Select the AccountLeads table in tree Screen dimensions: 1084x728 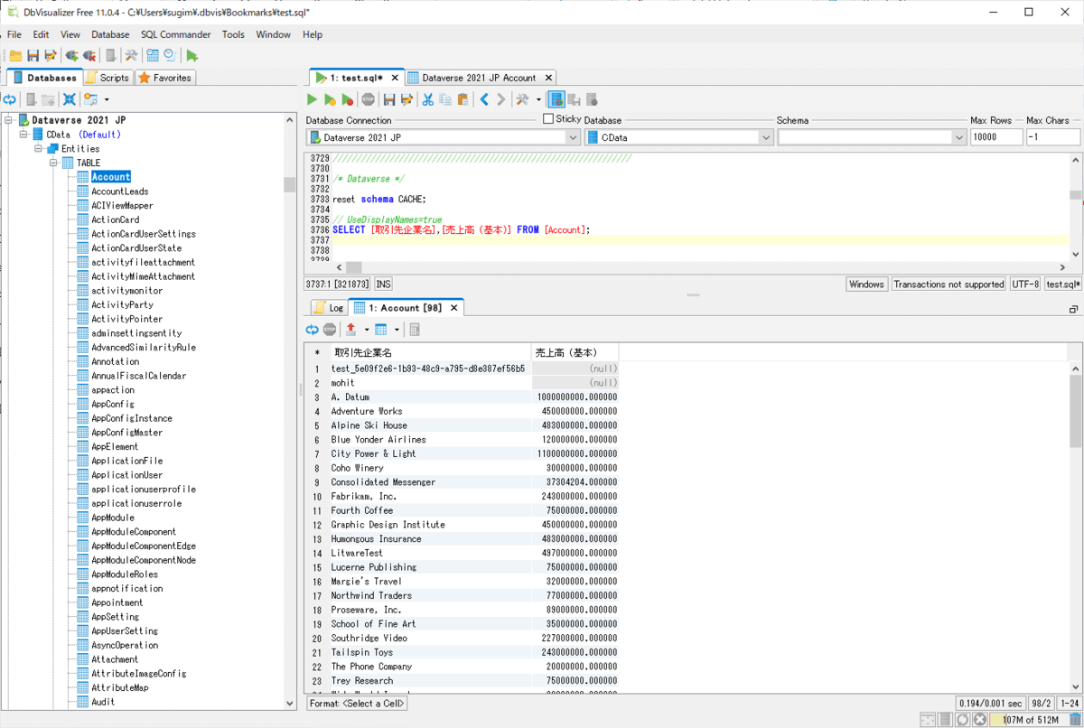(x=119, y=191)
